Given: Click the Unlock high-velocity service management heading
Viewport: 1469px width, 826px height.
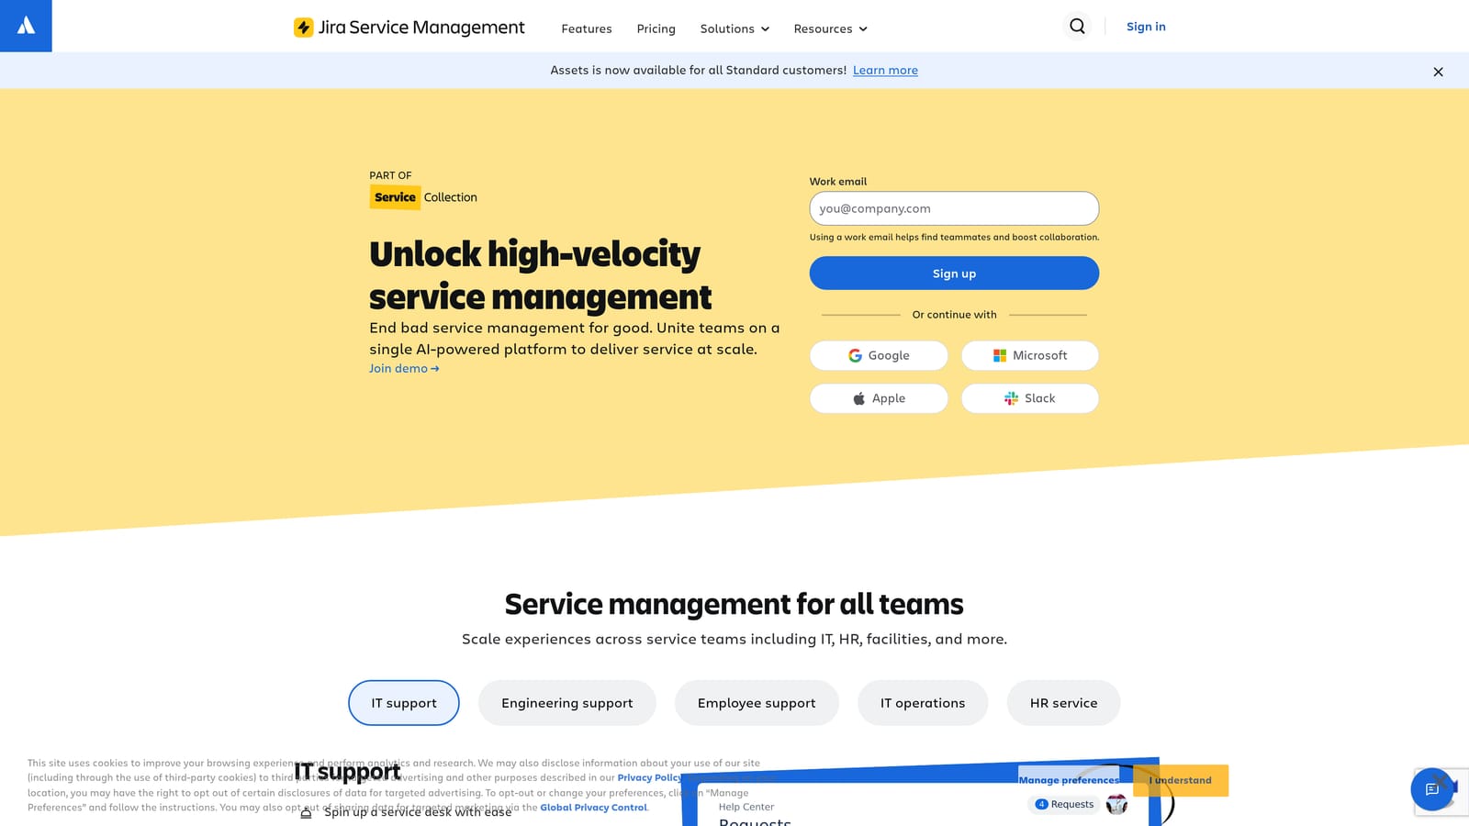Looking at the screenshot, I should (x=541, y=275).
